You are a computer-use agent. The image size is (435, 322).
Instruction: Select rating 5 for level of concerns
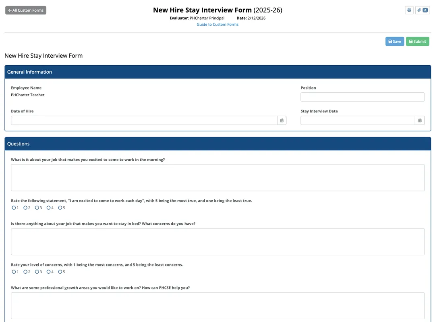point(60,272)
